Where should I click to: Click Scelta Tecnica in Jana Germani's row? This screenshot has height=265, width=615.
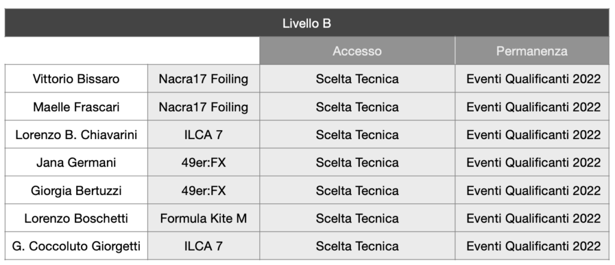pos(357,162)
